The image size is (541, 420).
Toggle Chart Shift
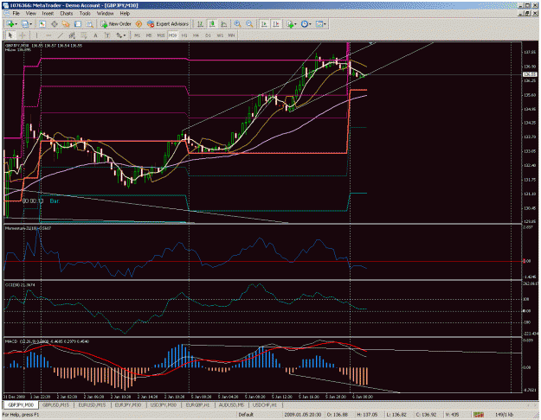point(276,24)
